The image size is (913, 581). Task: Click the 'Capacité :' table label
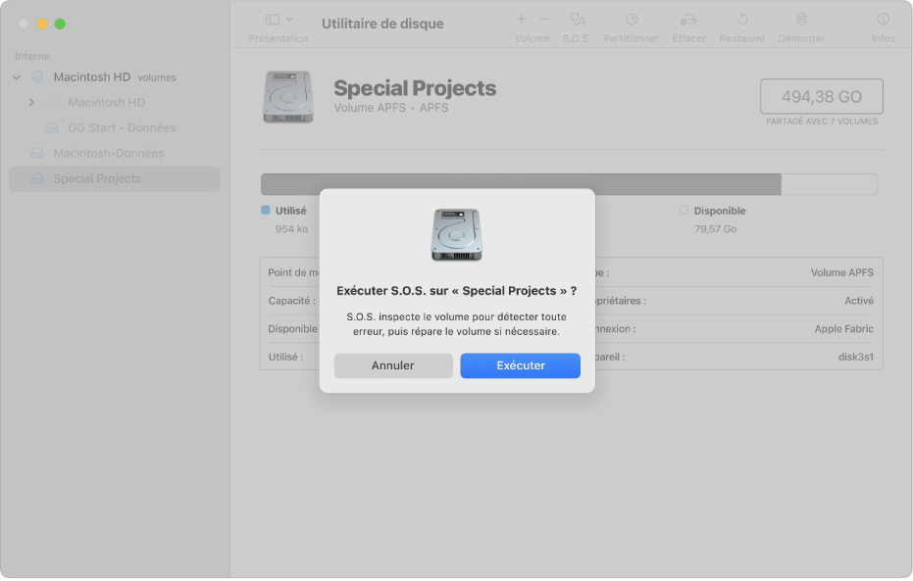click(291, 301)
